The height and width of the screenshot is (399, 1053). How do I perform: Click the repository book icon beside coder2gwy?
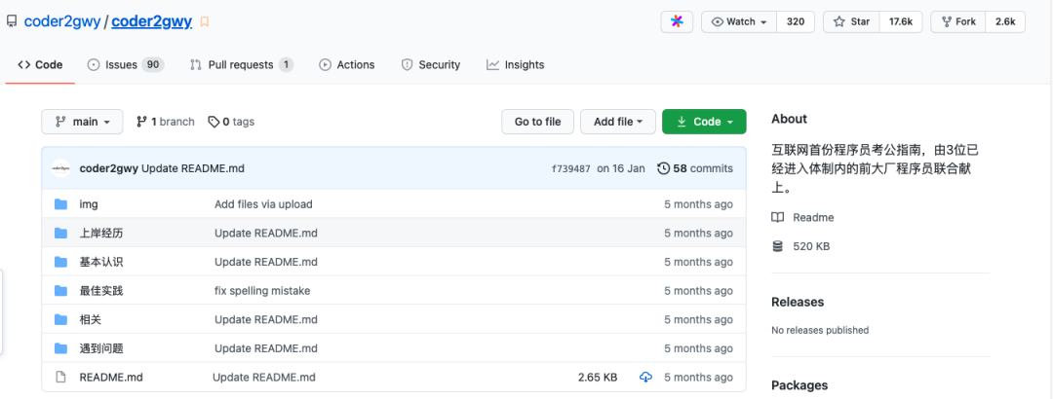pyautogui.click(x=12, y=21)
